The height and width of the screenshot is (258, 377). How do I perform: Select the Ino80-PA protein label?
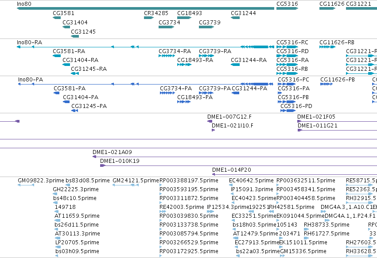(31, 80)
